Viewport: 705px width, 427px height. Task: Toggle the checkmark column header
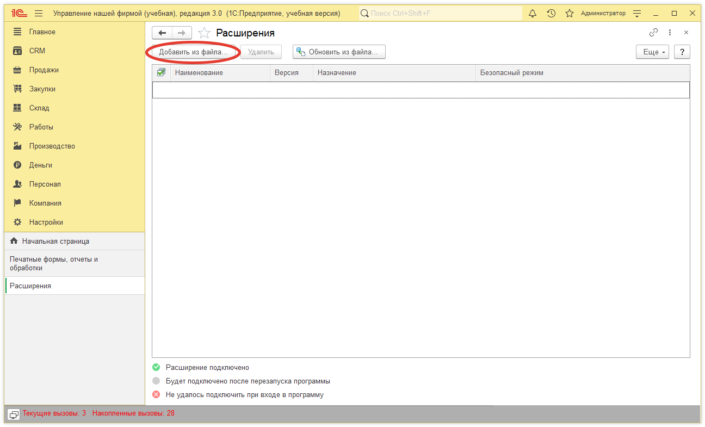161,72
